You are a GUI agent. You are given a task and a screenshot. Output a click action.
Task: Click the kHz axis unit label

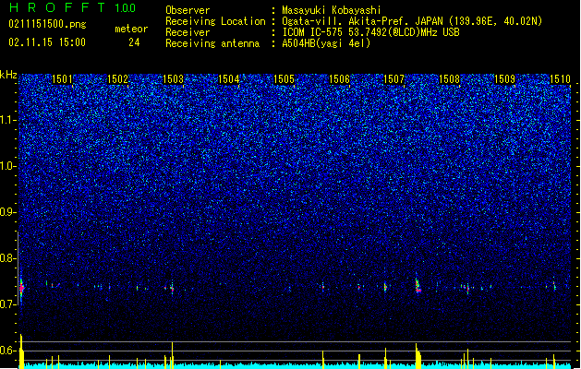click(8, 75)
